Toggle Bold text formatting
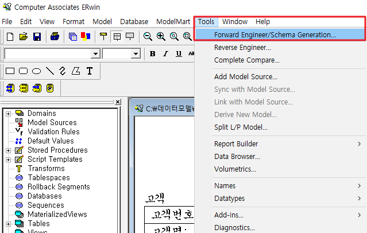 click(x=152, y=54)
